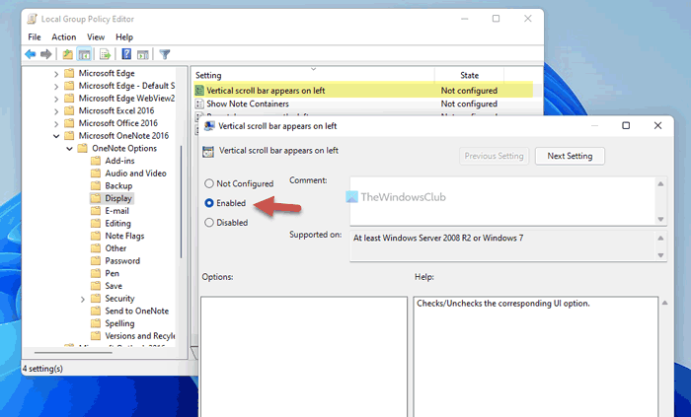
Task: Click the Note Flags folder icon
Action: (96, 236)
